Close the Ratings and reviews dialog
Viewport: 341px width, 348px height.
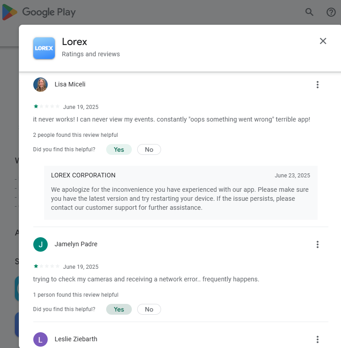coord(323,41)
